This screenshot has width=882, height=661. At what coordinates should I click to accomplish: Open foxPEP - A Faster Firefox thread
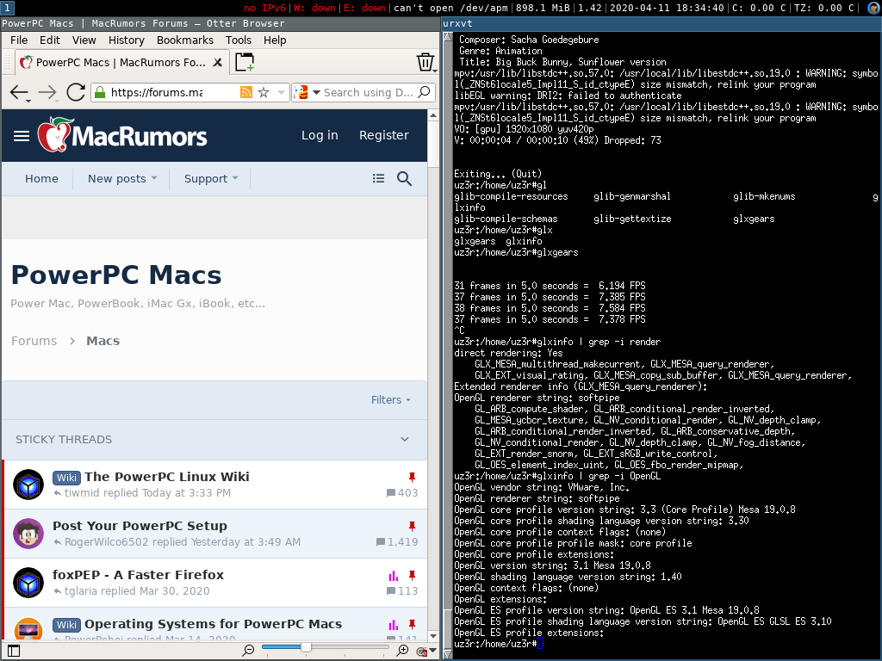click(139, 574)
